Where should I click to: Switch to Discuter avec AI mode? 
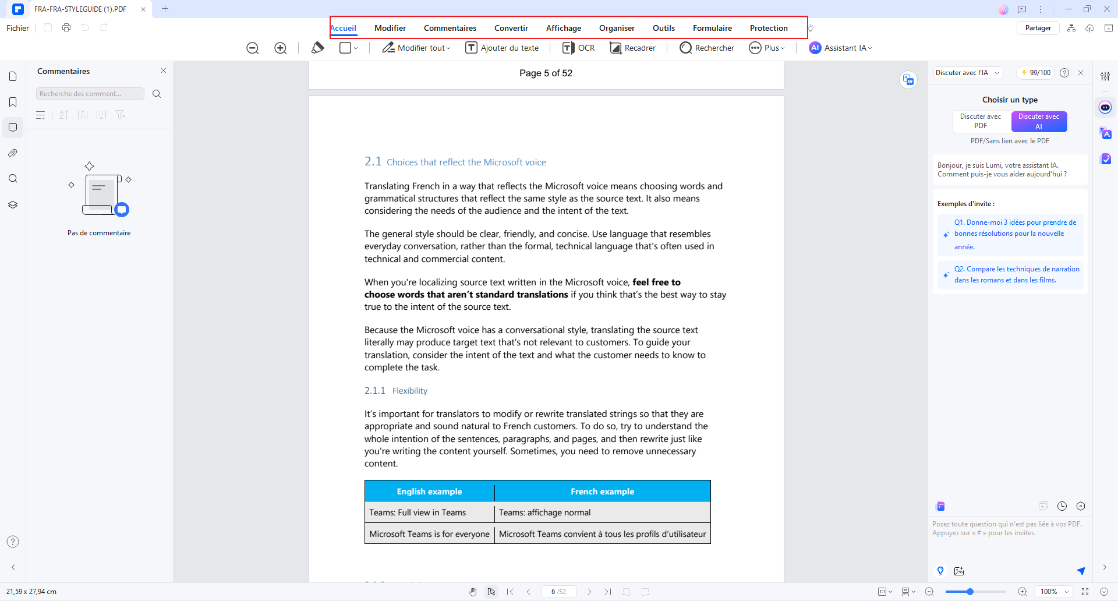point(1039,121)
